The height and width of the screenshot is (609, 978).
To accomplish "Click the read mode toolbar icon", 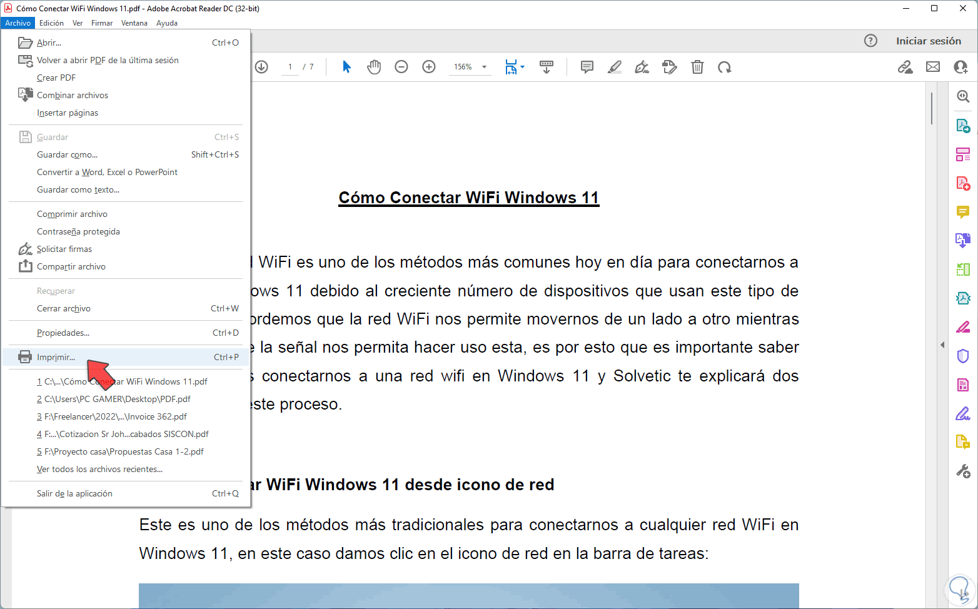I will [x=547, y=67].
